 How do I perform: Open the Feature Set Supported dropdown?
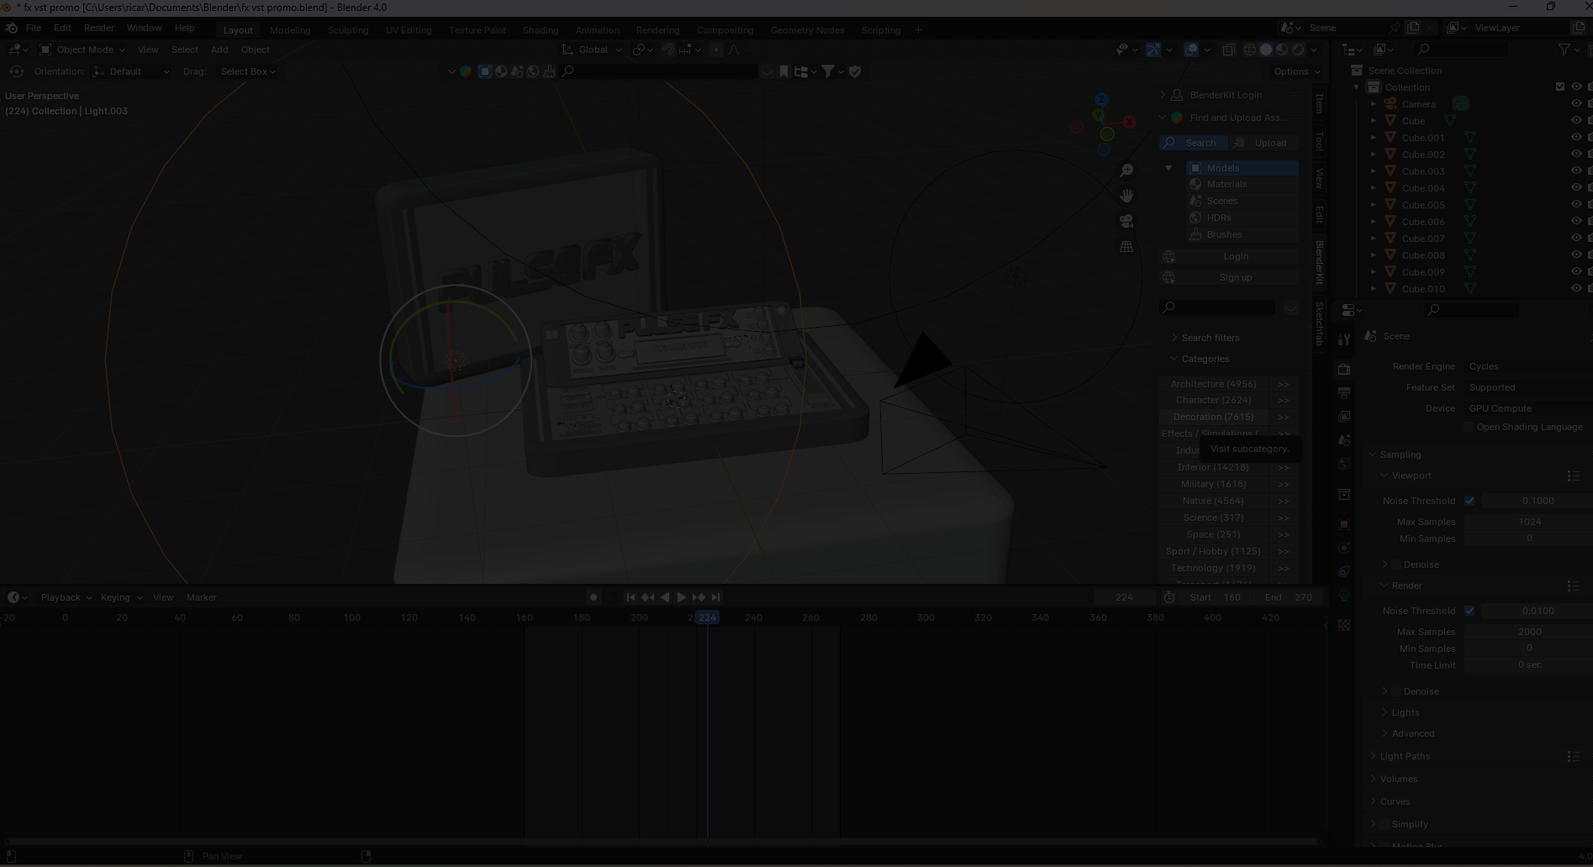(x=1527, y=387)
